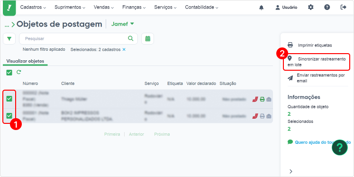Expand the chevron at bottom of side panel
Viewport: 354px width, 177px height.
[291, 171]
